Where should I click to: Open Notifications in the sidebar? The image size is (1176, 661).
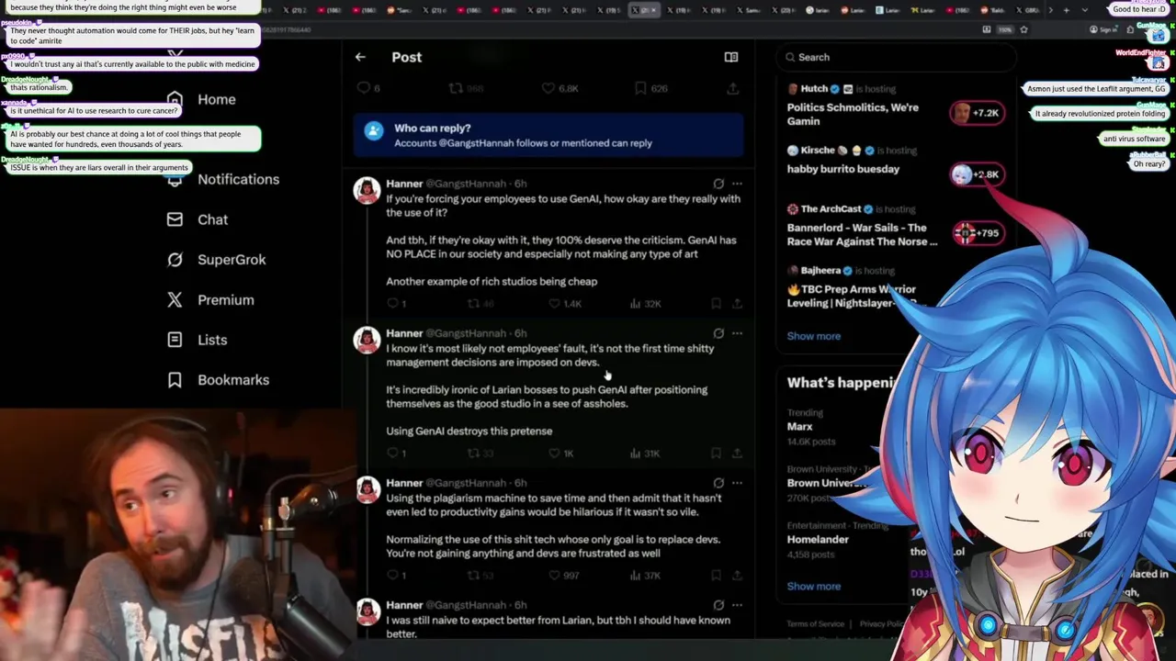coord(222,179)
